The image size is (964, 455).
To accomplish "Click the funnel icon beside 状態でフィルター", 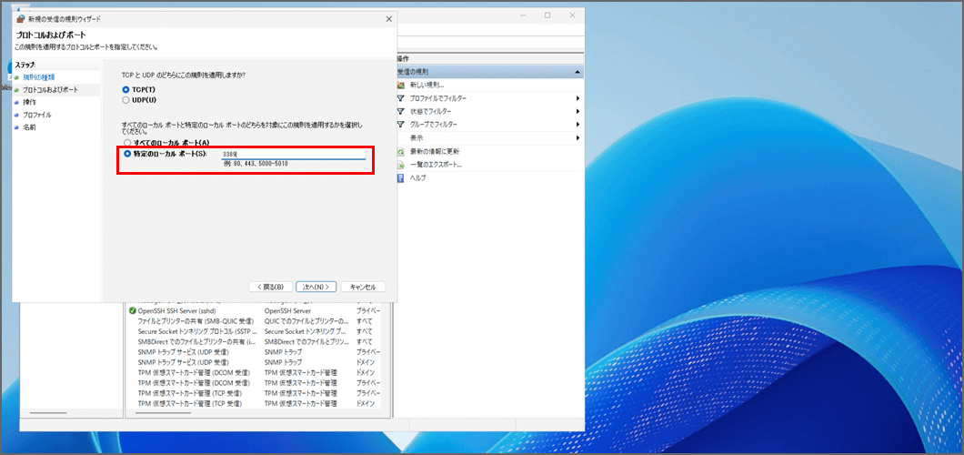I will pos(401,111).
